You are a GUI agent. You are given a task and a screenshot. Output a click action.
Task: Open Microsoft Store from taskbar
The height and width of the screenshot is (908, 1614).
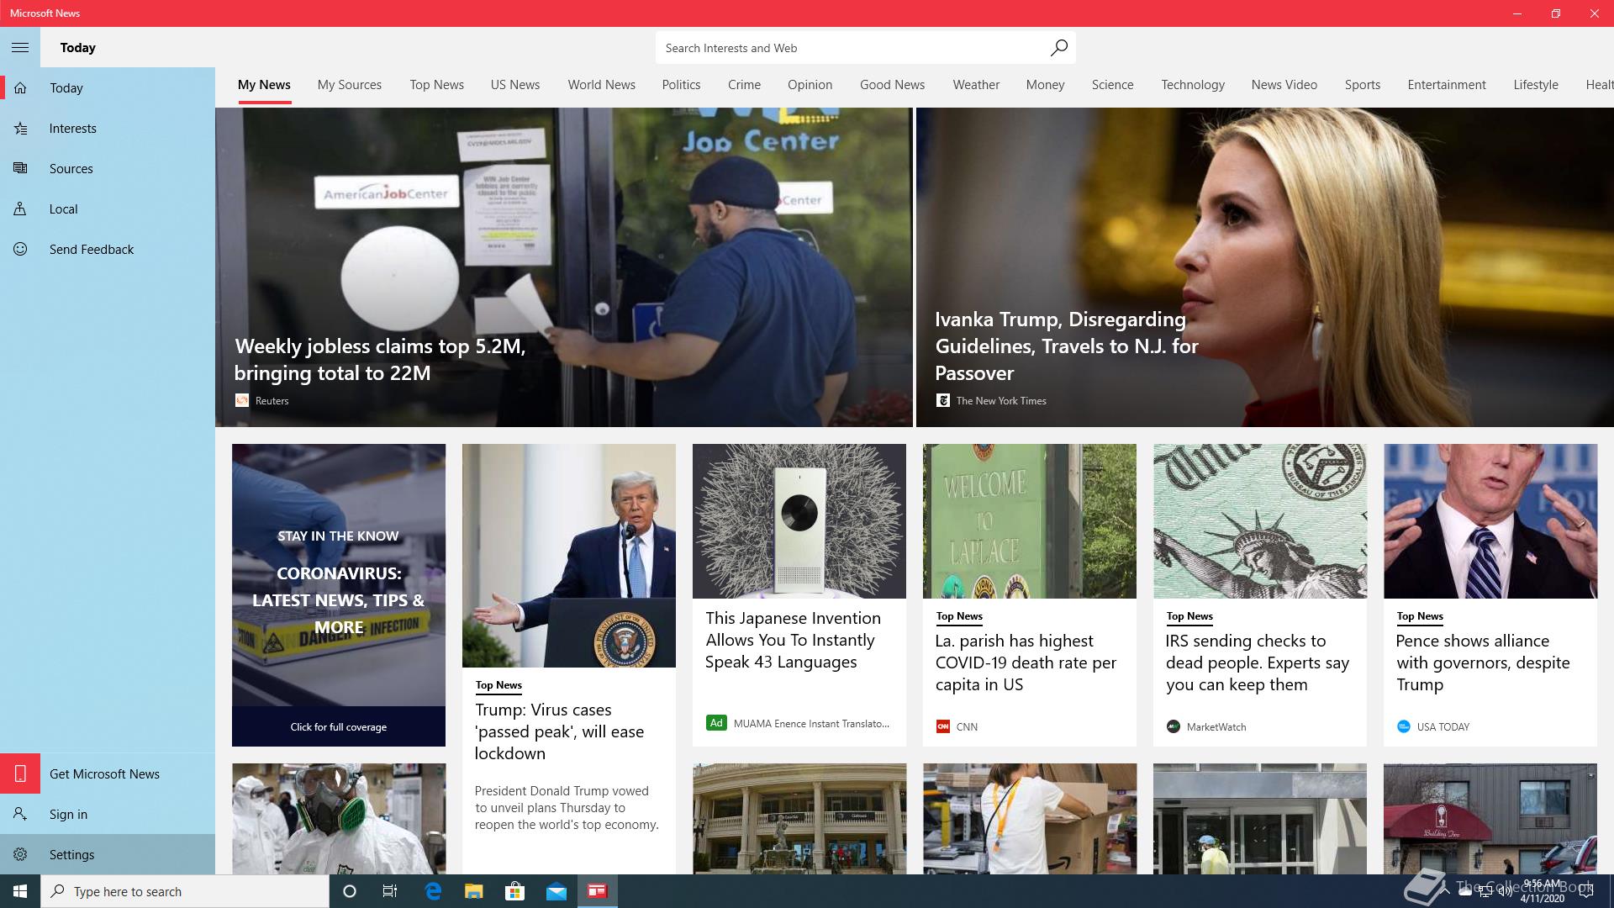point(515,891)
